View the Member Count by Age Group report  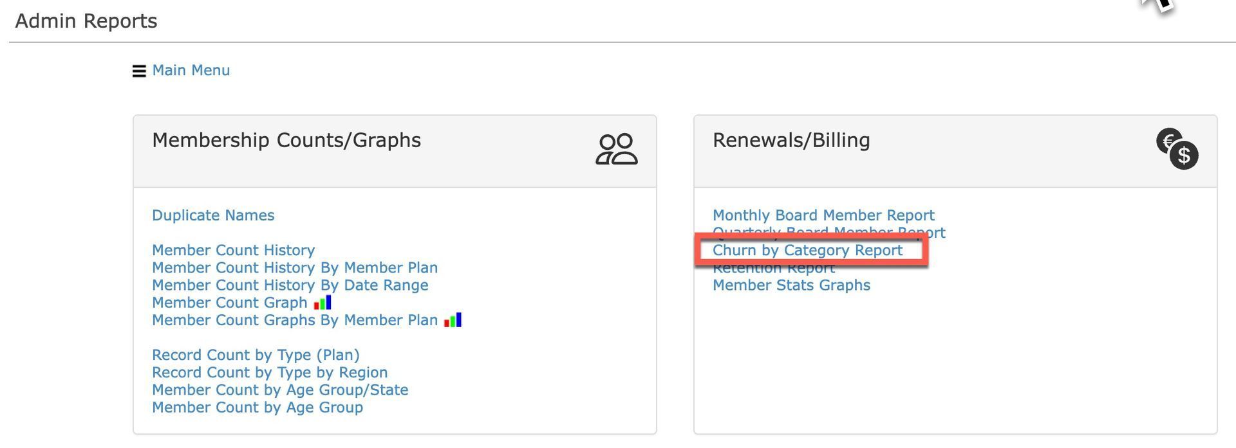pyautogui.click(x=257, y=407)
